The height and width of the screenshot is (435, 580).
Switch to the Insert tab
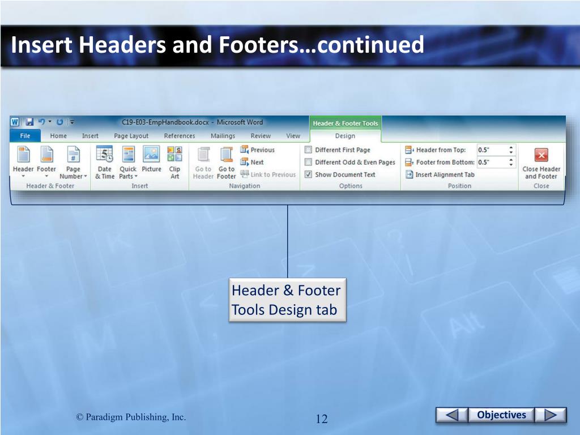pos(90,136)
